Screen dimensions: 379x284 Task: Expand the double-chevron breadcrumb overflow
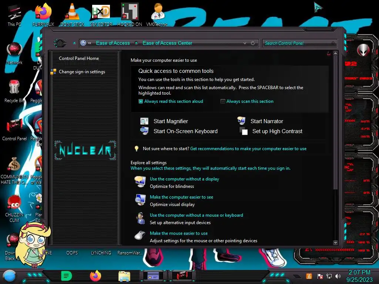point(90,43)
